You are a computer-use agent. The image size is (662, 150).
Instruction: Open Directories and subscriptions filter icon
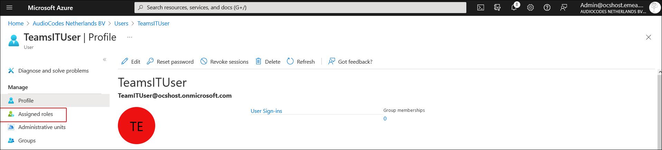point(497,8)
